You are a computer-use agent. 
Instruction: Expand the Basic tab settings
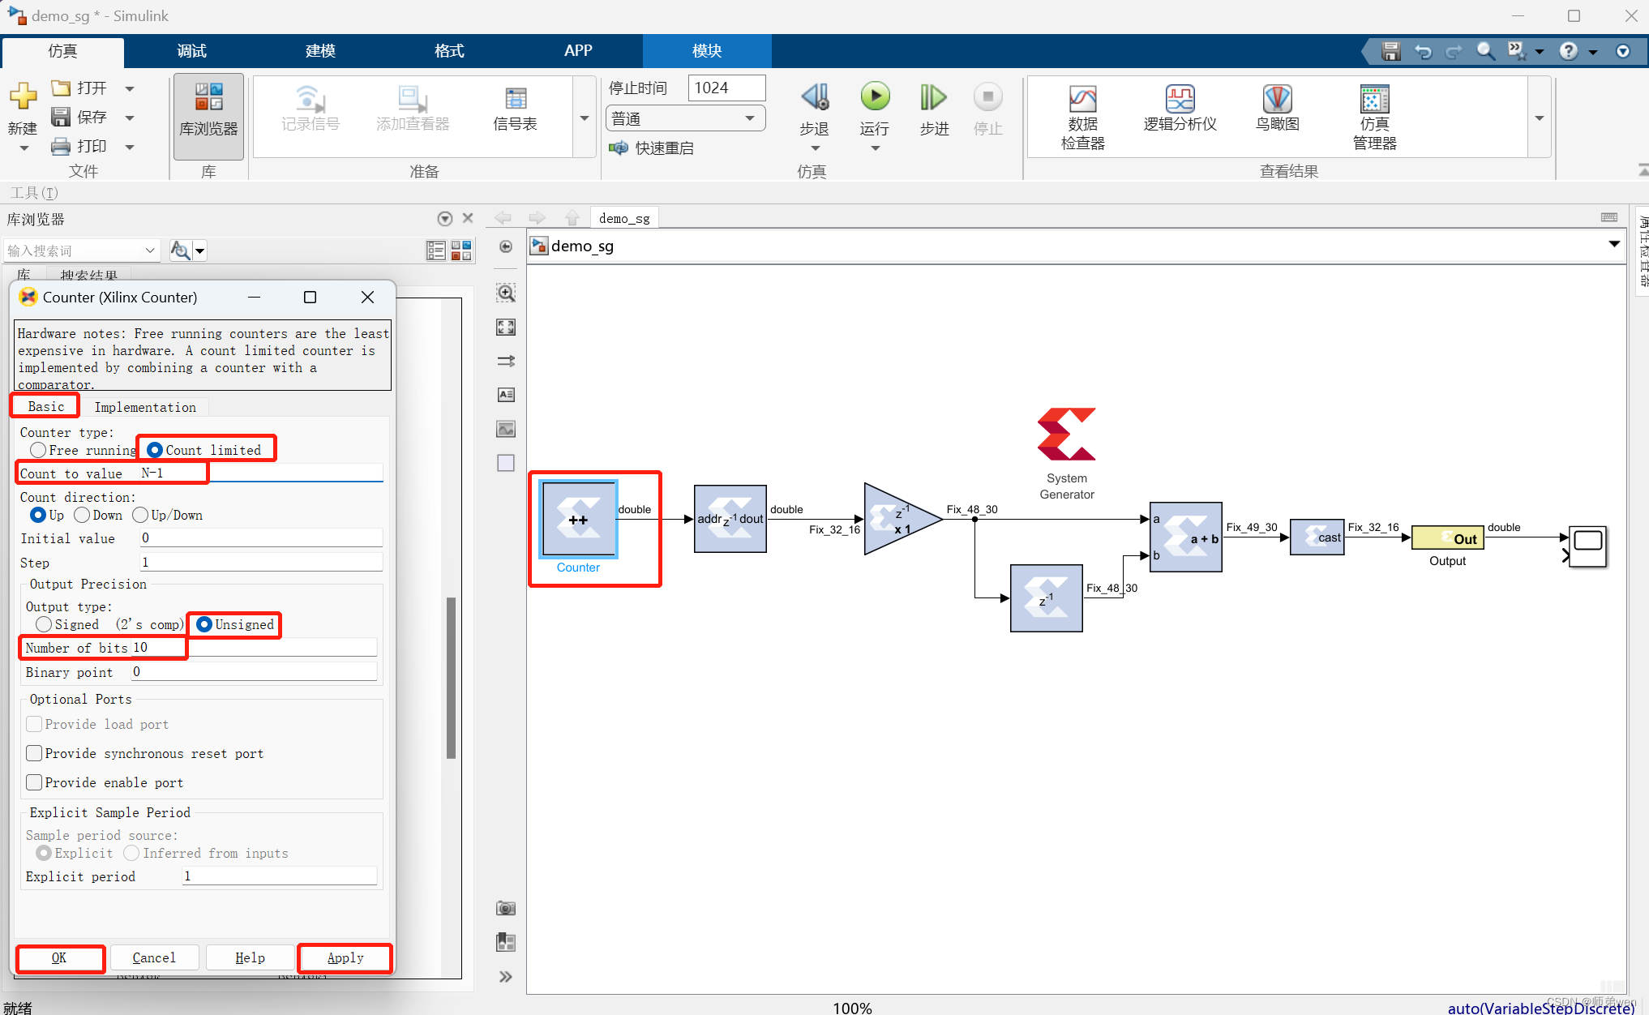[44, 408]
